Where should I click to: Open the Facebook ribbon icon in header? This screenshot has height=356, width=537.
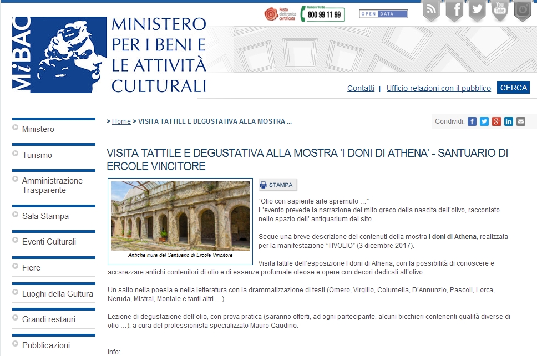click(454, 11)
